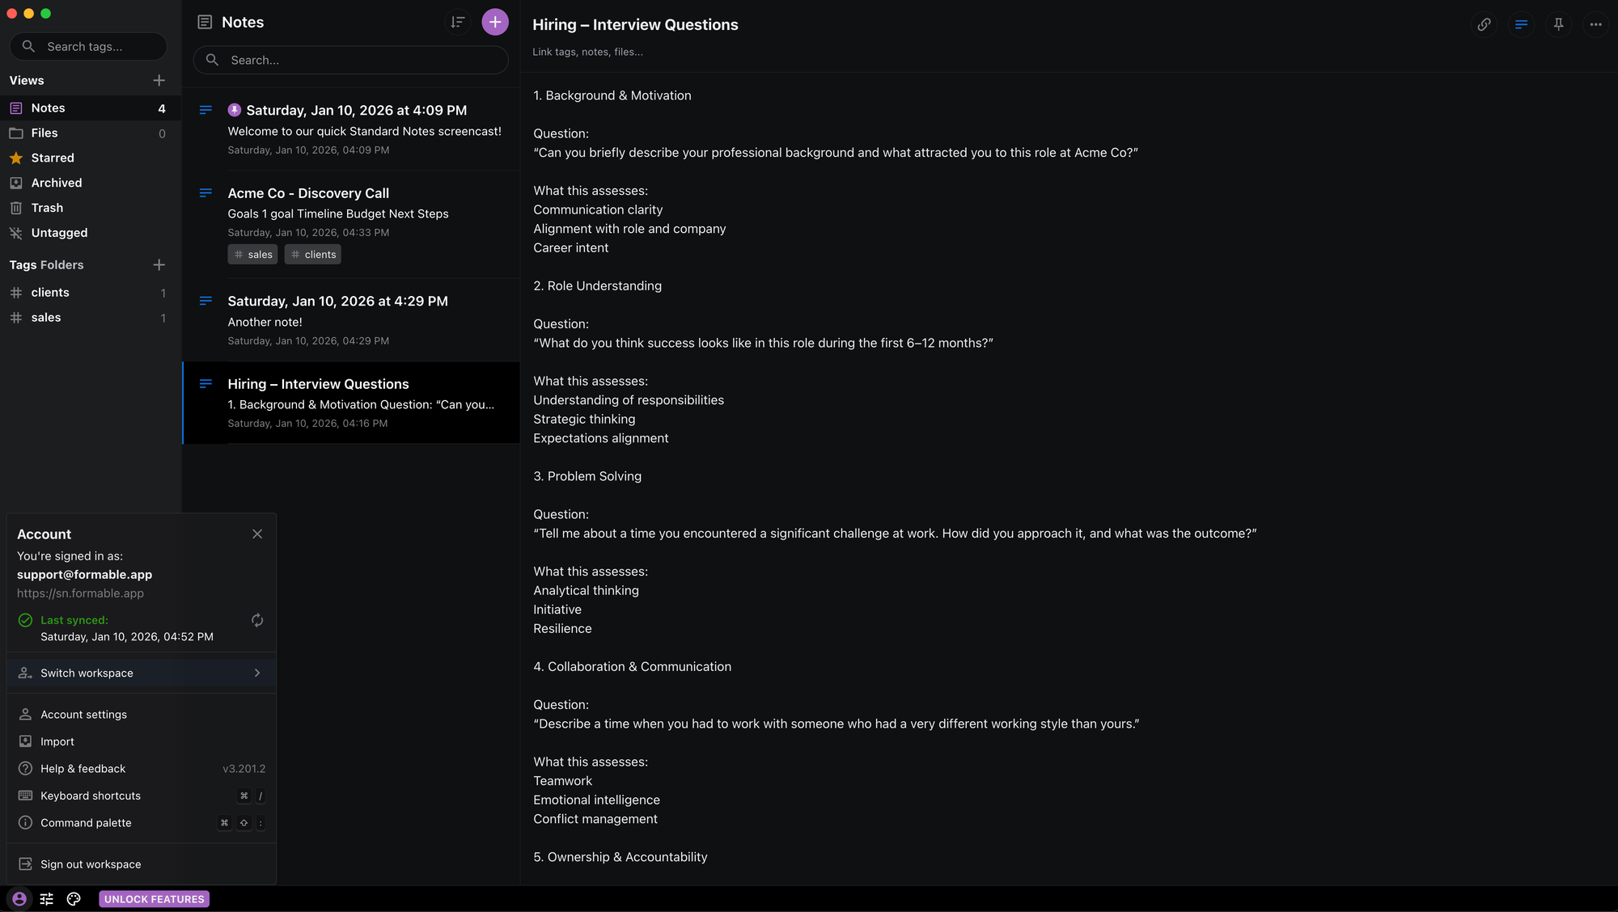The image size is (1618, 912).
Task: Click the blue focus mode icon
Action: (x=1521, y=24)
